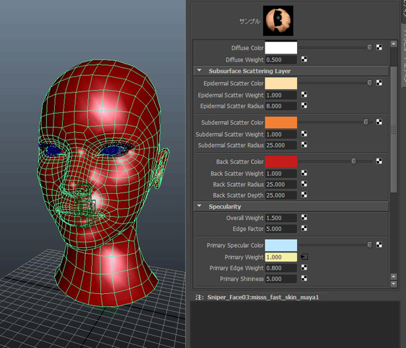Collapse the Specularity section

200,206
